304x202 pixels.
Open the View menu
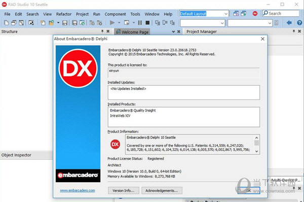[x=48, y=14]
